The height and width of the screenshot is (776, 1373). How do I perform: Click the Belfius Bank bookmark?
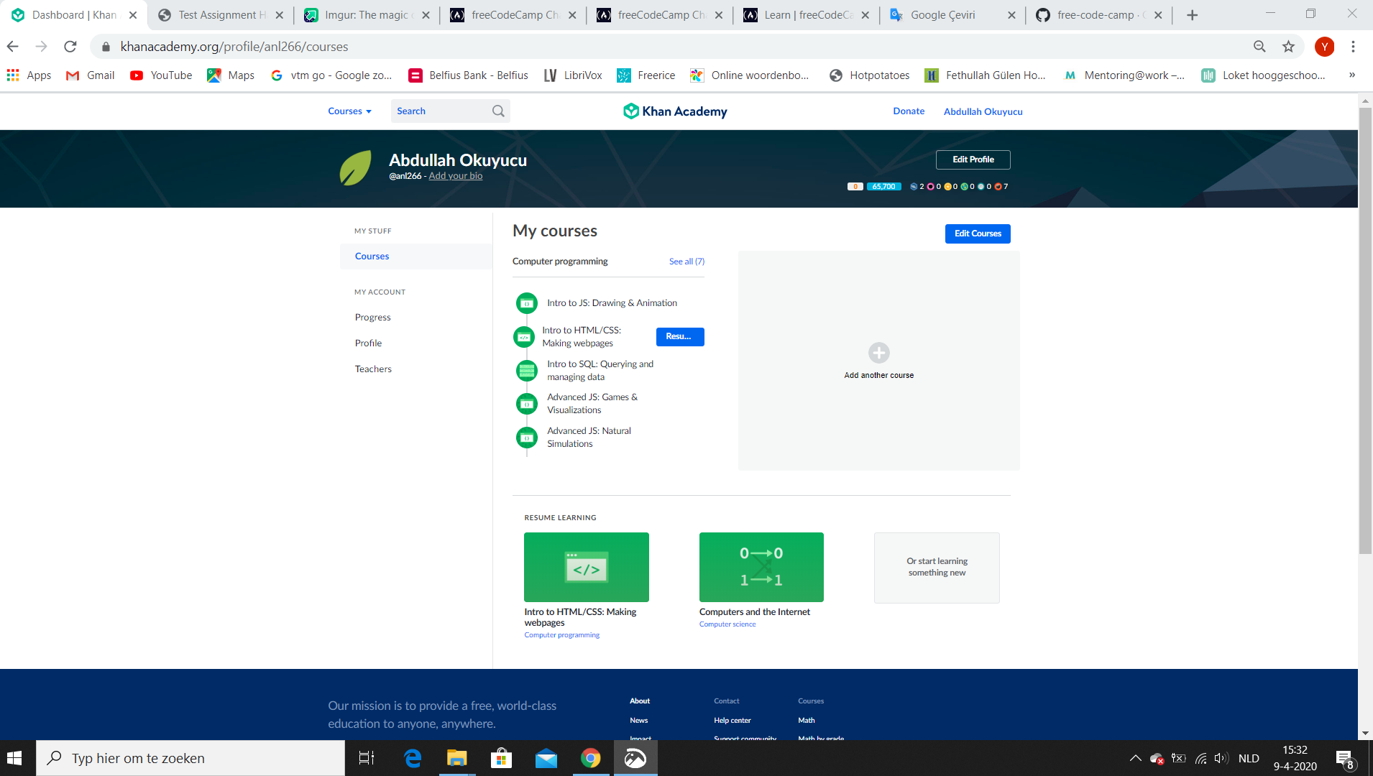468,75
